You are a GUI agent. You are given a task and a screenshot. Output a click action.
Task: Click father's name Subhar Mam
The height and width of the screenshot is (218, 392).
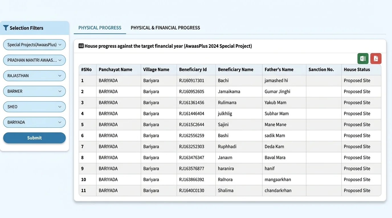277,114
